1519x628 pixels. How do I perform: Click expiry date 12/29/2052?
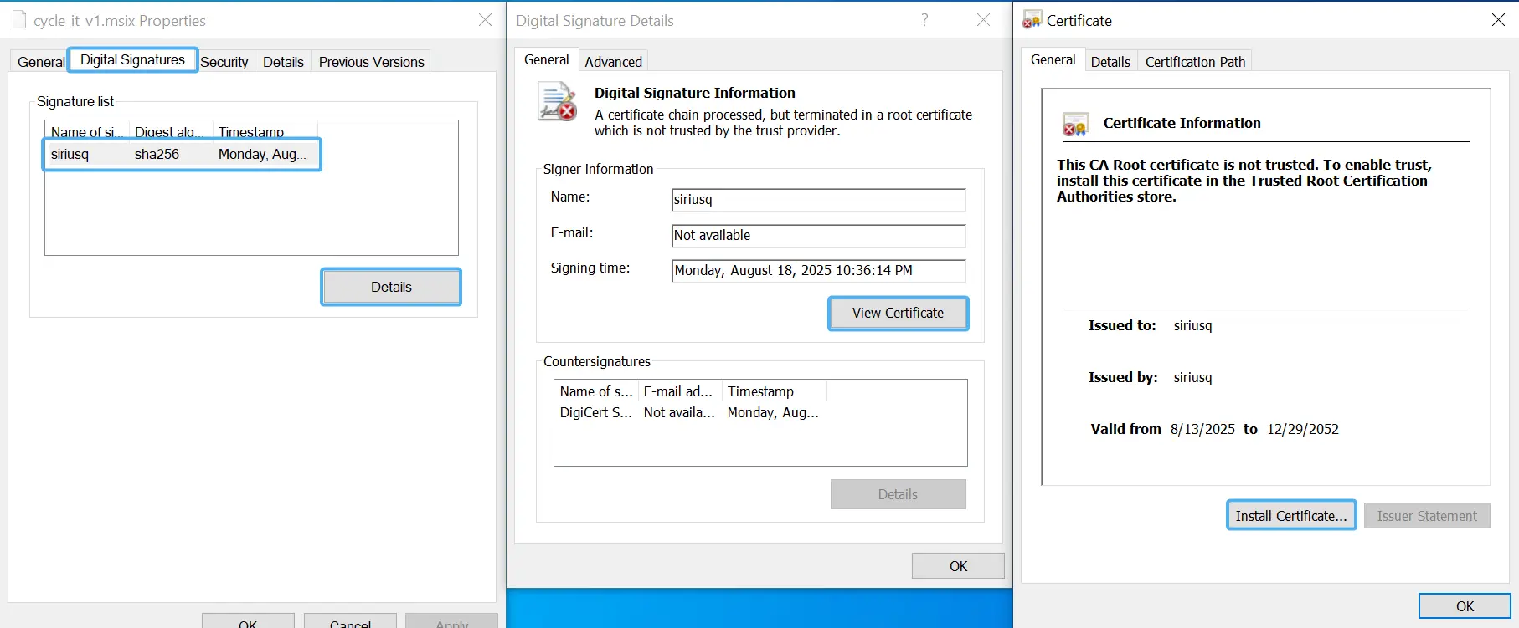click(1302, 429)
